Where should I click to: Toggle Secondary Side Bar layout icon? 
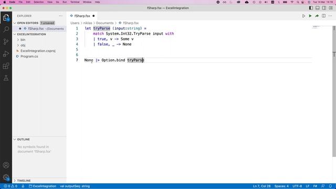324,8
